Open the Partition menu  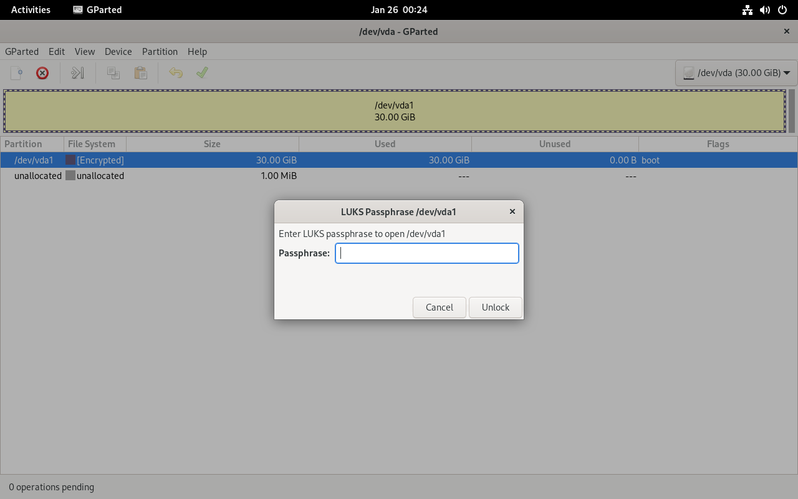[160, 52]
